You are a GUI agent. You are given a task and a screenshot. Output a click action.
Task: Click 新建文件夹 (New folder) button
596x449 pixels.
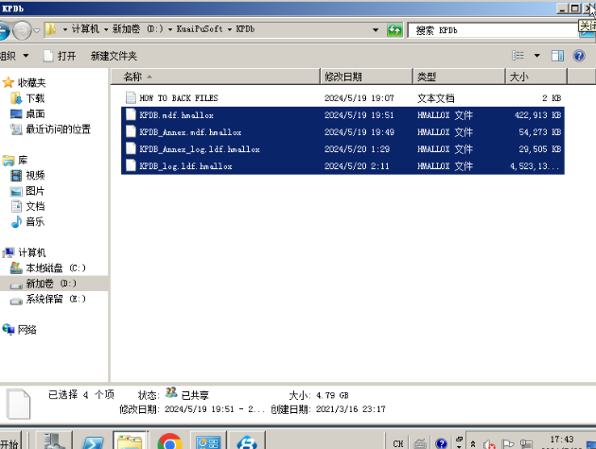(x=114, y=56)
